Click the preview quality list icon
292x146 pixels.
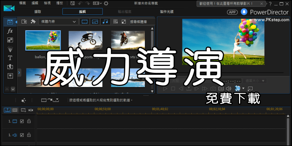pyautogui.click(x=221, y=88)
